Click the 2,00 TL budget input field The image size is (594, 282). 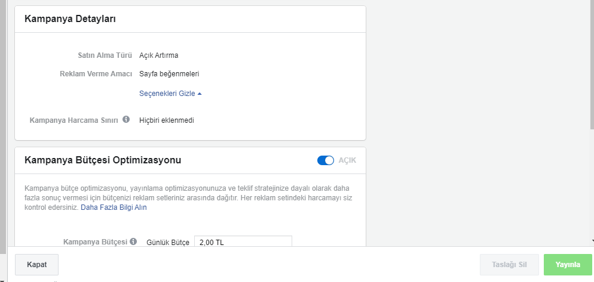pyautogui.click(x=243, y=241)
